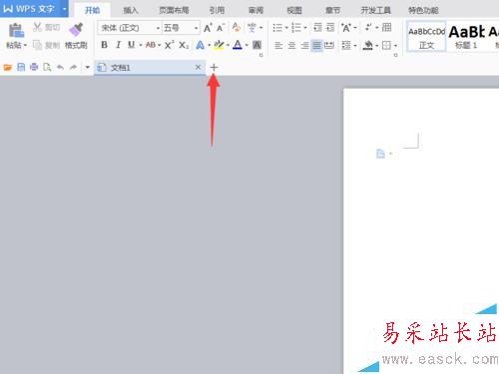
Task: Apply subscript formatting
Action: (184, 45)
